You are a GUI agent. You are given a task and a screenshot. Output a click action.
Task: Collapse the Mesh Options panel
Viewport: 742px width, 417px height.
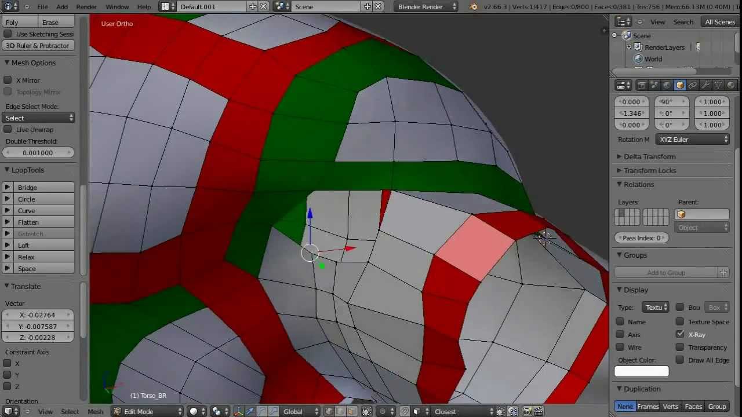click(x=34, y=63)
